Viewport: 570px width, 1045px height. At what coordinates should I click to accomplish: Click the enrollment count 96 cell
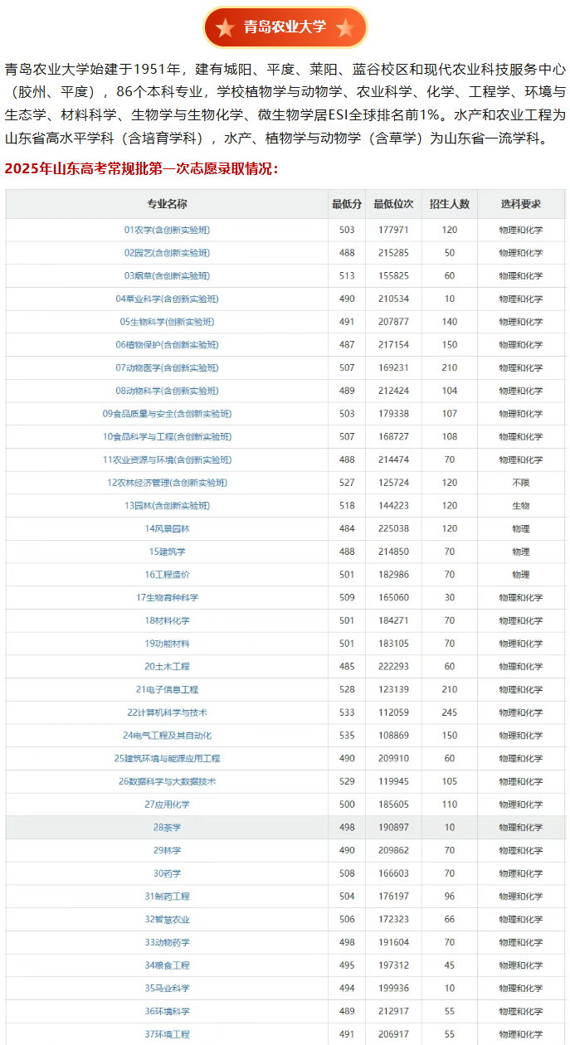point(450,897)
